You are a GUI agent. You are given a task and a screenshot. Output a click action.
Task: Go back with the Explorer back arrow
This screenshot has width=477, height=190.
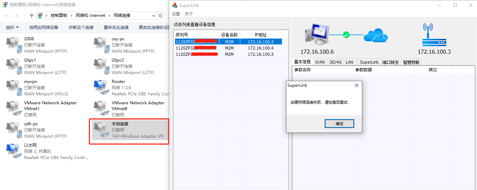pyautogui.click(x=7, y=16)
